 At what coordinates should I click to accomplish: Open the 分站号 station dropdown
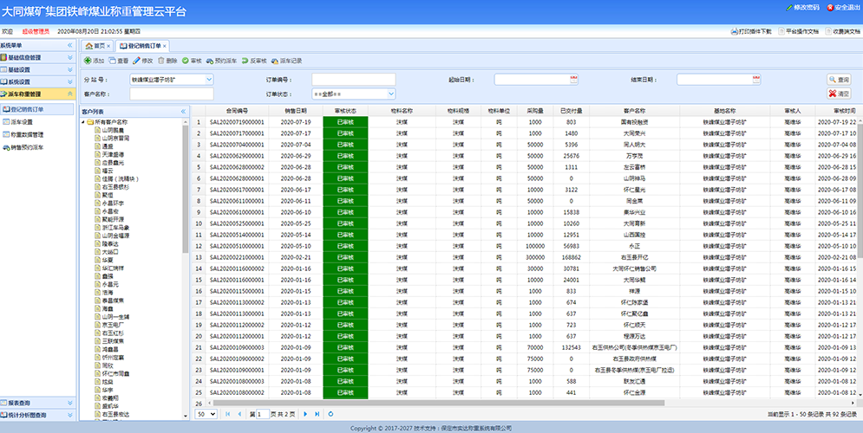pyautogui.click(x=209, y=79)
